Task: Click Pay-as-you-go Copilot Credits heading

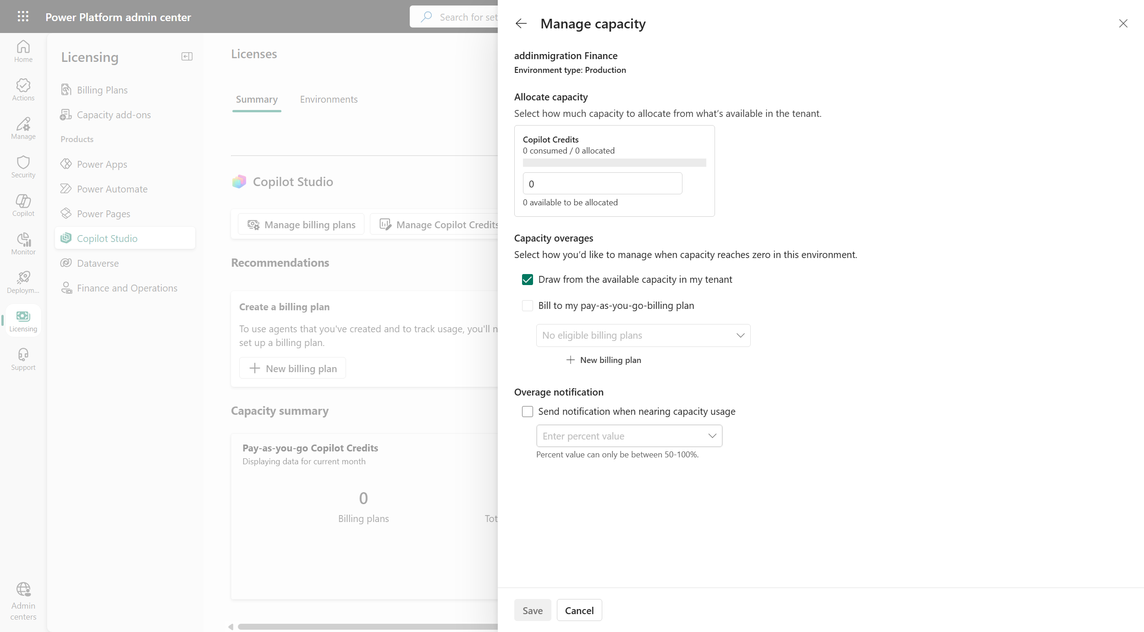Action: click(310, 448)
